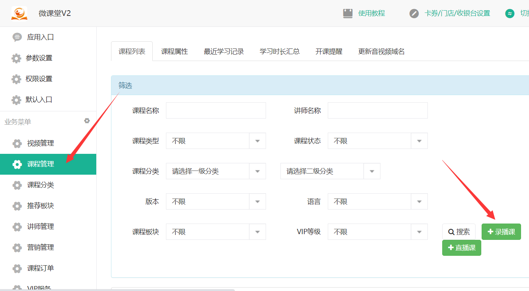
Task: Open 卡券/门店/收银台设置 link
Action: (x=457, y=13)
